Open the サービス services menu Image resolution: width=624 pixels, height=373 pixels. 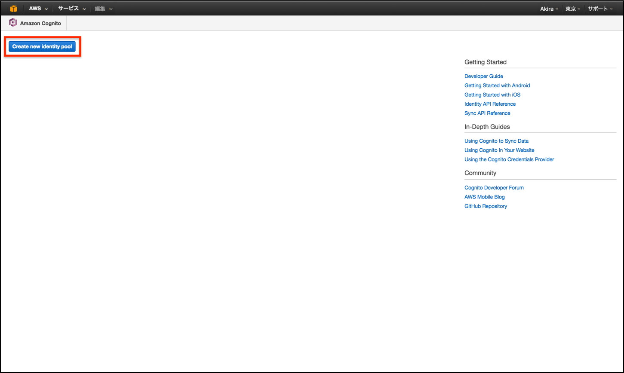pos(70,8)
